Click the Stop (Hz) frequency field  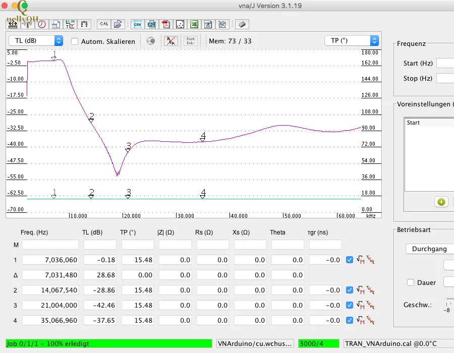tap(445, 78)
